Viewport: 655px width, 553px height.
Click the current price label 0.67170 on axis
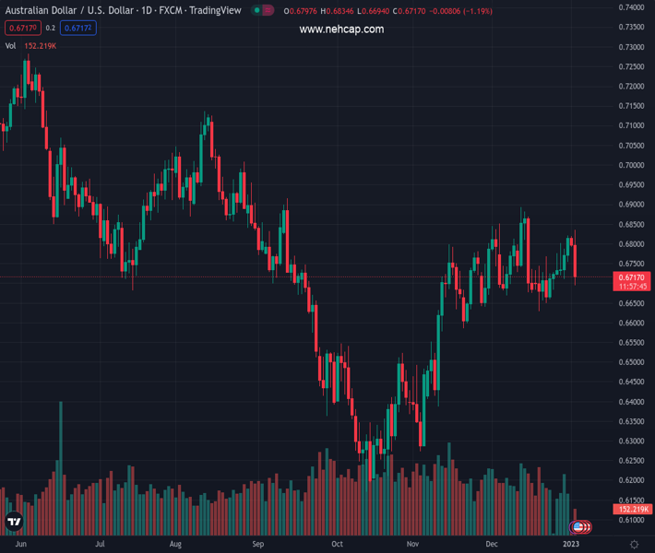632,276
